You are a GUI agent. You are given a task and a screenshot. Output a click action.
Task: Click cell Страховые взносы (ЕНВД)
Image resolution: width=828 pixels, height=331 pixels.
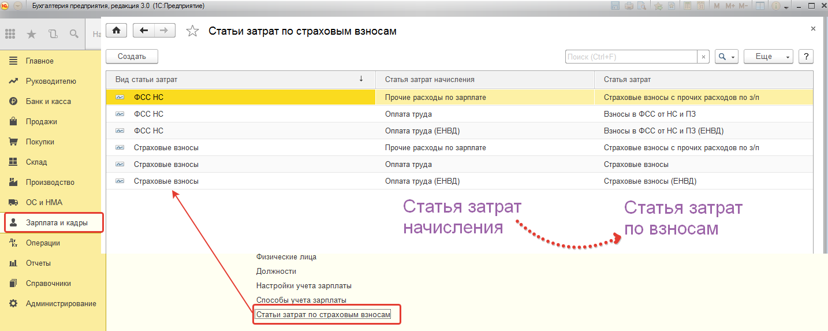[x=703, y=181]
